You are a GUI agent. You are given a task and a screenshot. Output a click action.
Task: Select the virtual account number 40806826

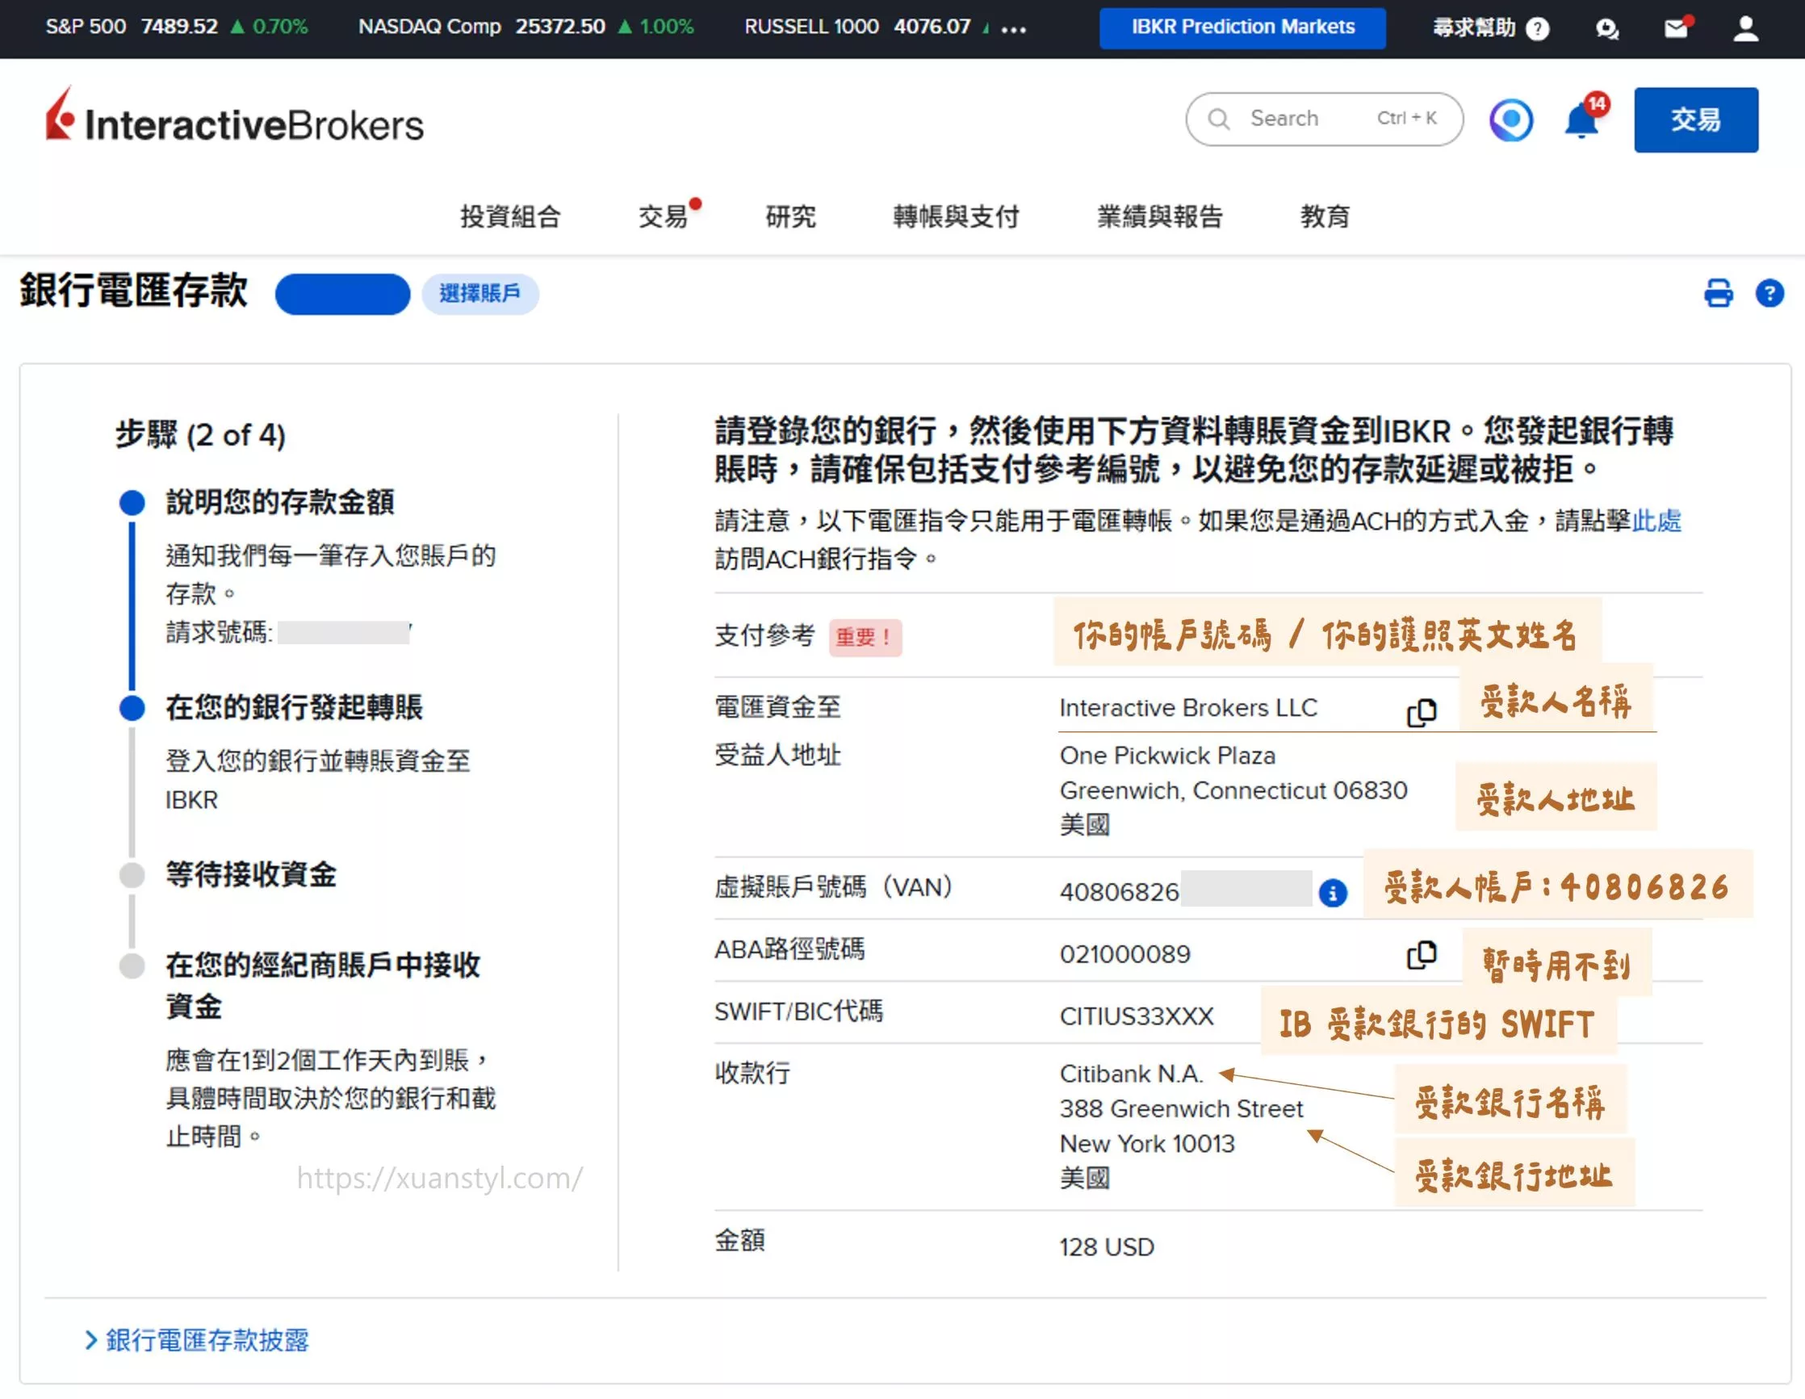click(1119, 893)
